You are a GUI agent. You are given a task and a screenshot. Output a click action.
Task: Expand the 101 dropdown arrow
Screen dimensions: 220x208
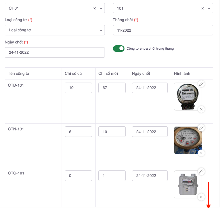tap(209, 8)
